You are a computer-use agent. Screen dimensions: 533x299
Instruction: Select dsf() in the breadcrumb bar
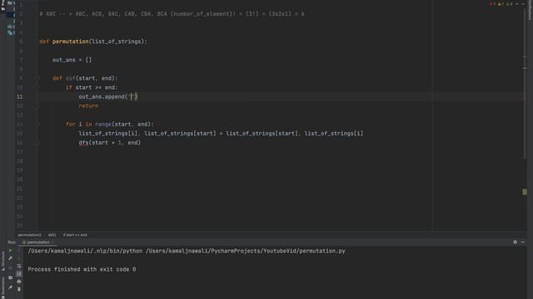pos(52,235)
